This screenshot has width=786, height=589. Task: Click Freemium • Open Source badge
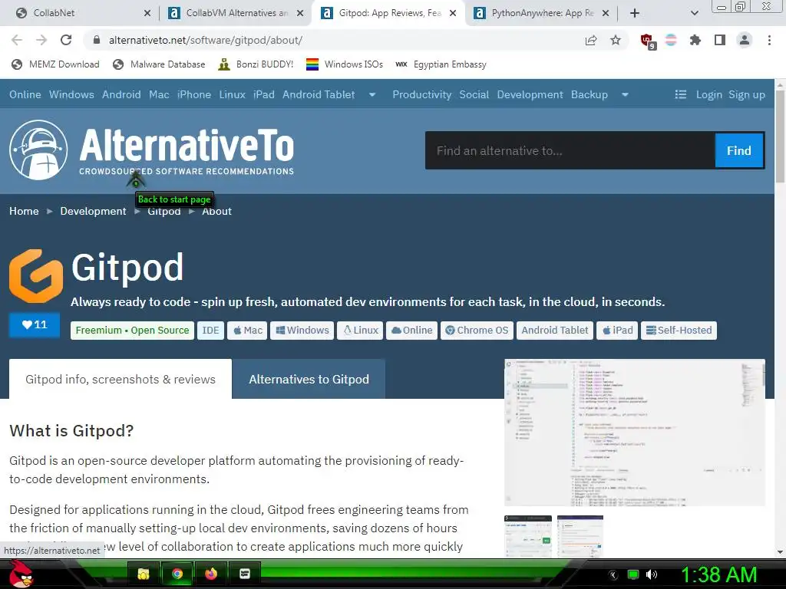pyautogui.click(x=132, y=330)
